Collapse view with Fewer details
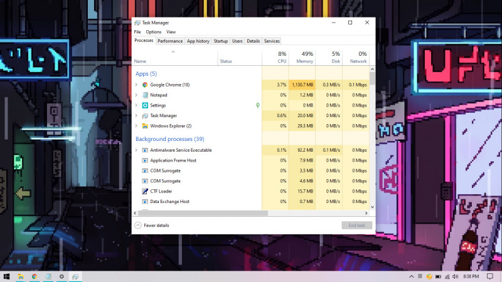The width and height of the screenshot is (502, 282). tap(152, 226)
